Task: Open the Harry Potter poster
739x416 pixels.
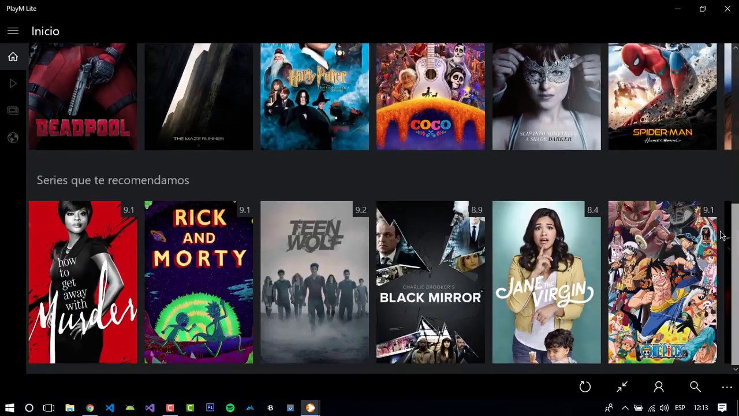Action: [x=315, y=96]
